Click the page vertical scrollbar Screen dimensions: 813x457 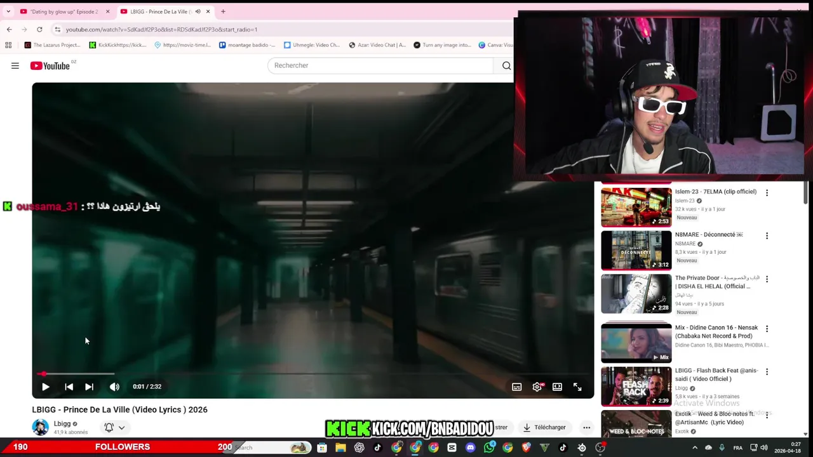point(806,192)
